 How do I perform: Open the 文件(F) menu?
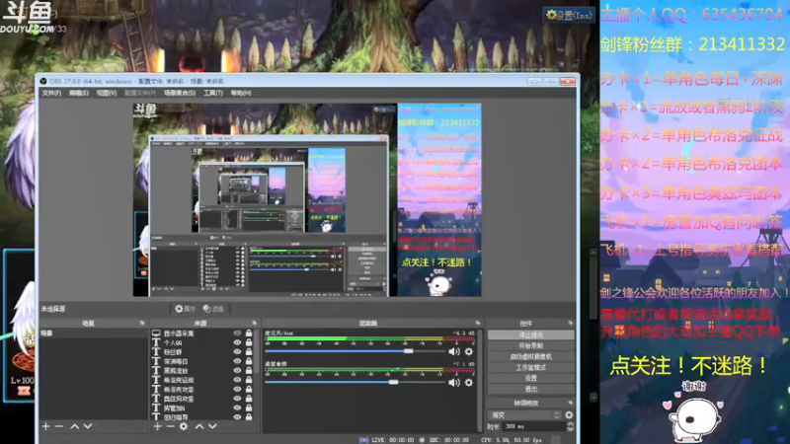(x=51, y=93)
